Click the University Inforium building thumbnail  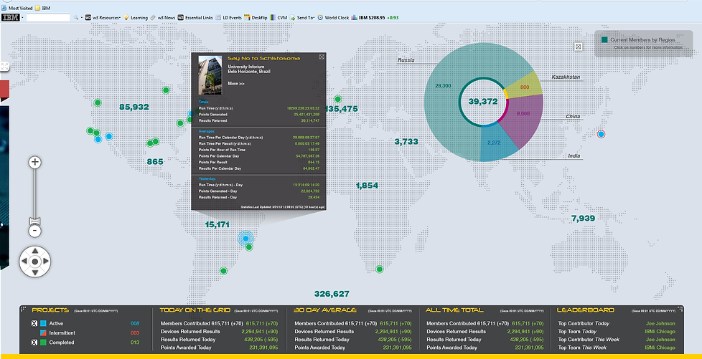210,75
